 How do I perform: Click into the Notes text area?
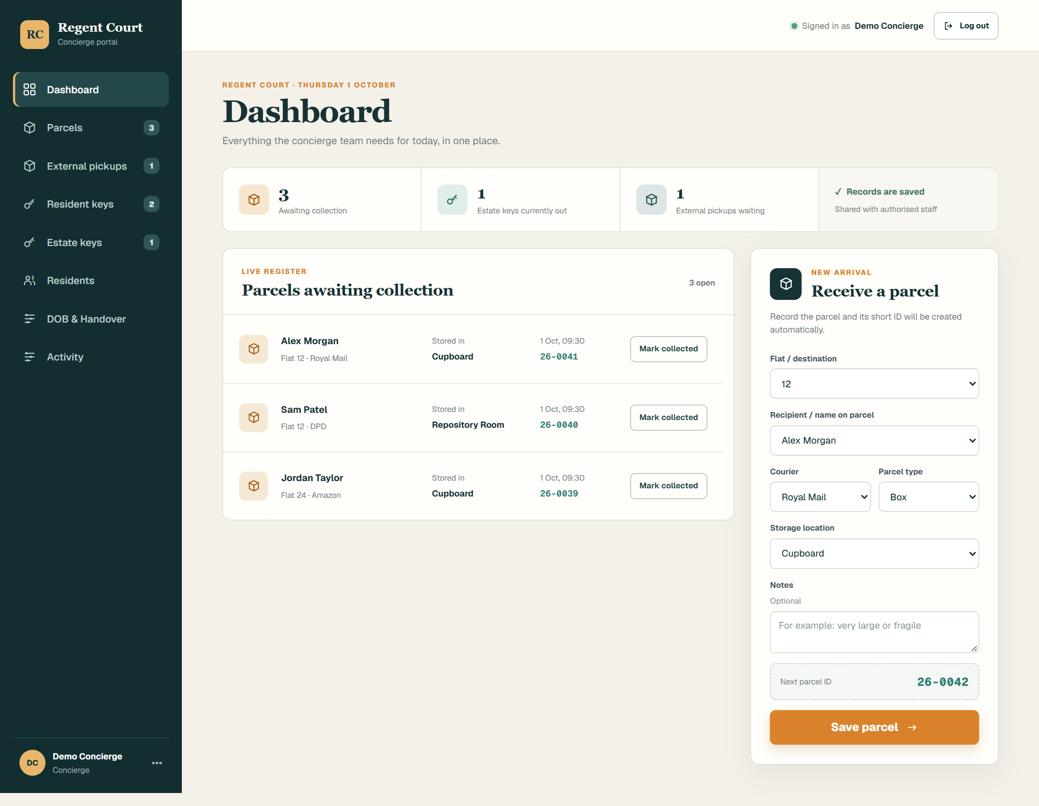(x=874, y=632)
